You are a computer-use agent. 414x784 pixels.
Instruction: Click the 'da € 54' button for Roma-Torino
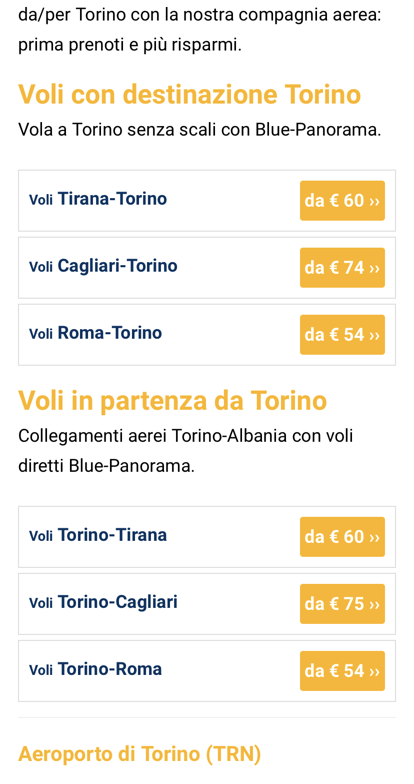coord(342,335)
